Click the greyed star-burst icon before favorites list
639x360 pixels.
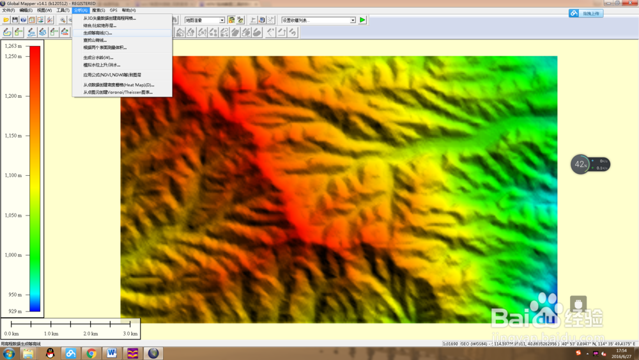pyautogui.click(x=271, y=20)
